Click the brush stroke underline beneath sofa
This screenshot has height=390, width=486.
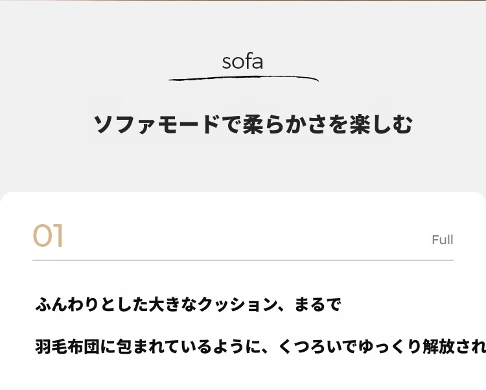pyautogui.click(x=243, y=78)
